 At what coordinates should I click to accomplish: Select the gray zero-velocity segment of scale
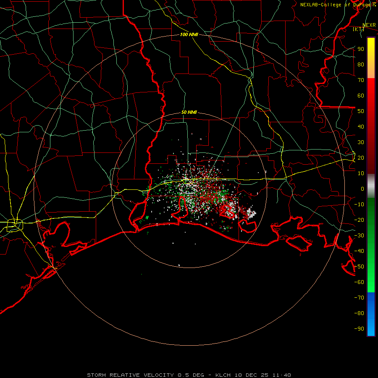coord(371,186)
